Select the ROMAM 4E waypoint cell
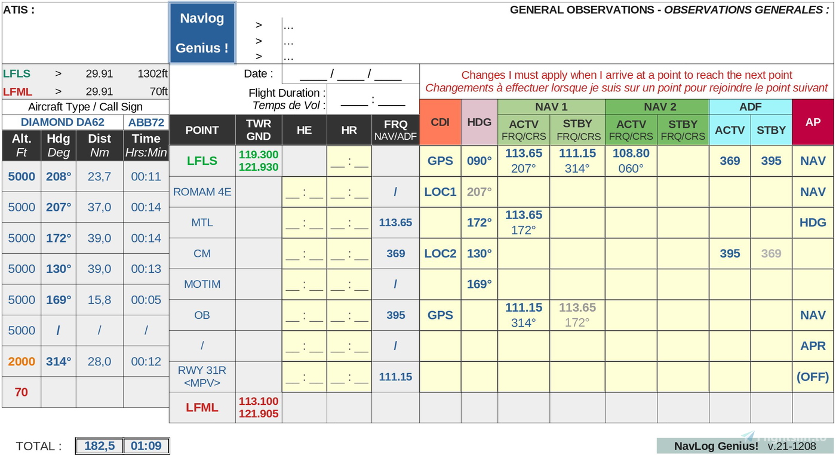The width and height of the screenshot is (836, 455). point(202,192)
